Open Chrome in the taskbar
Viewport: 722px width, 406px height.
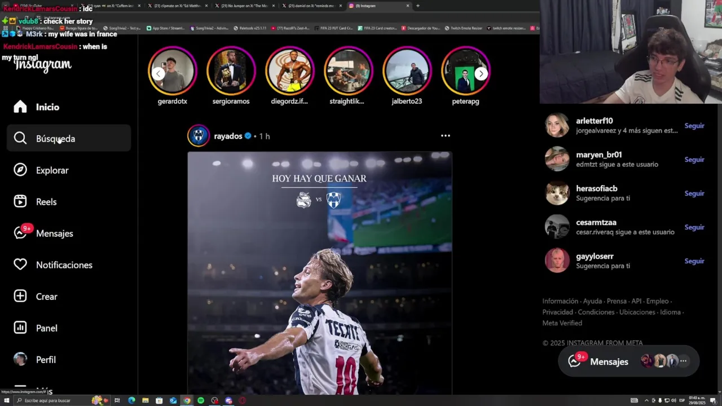(187, 400)
